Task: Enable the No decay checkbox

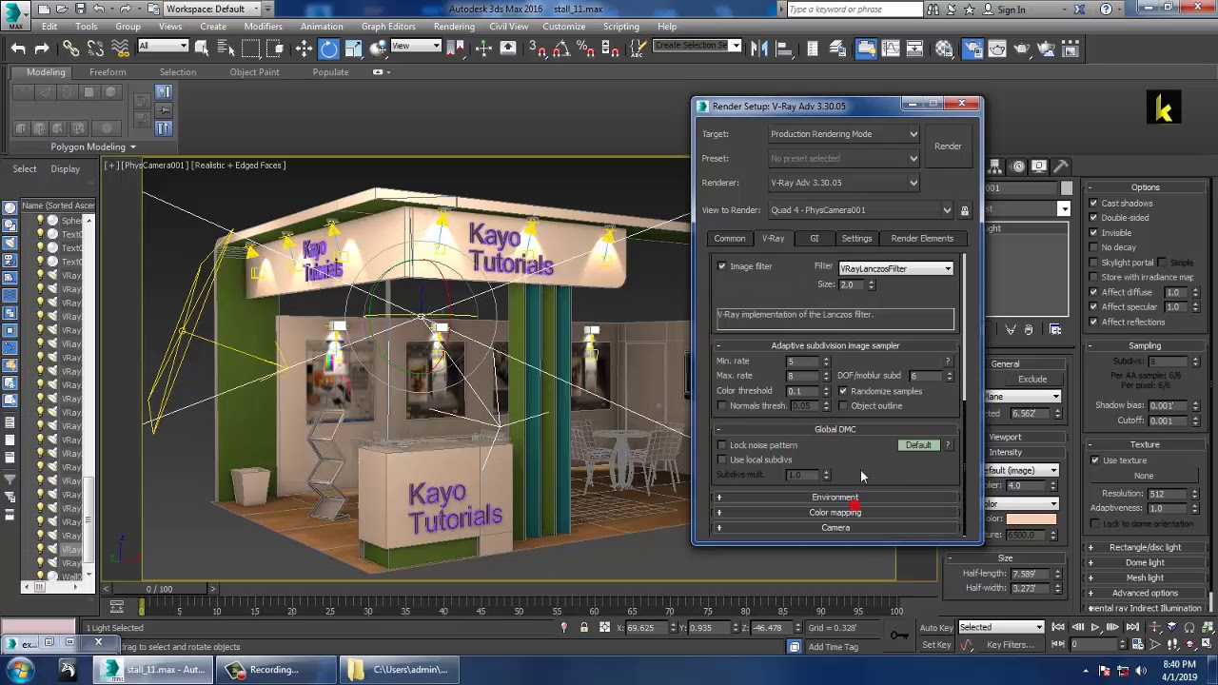Action: [1093, 247]
